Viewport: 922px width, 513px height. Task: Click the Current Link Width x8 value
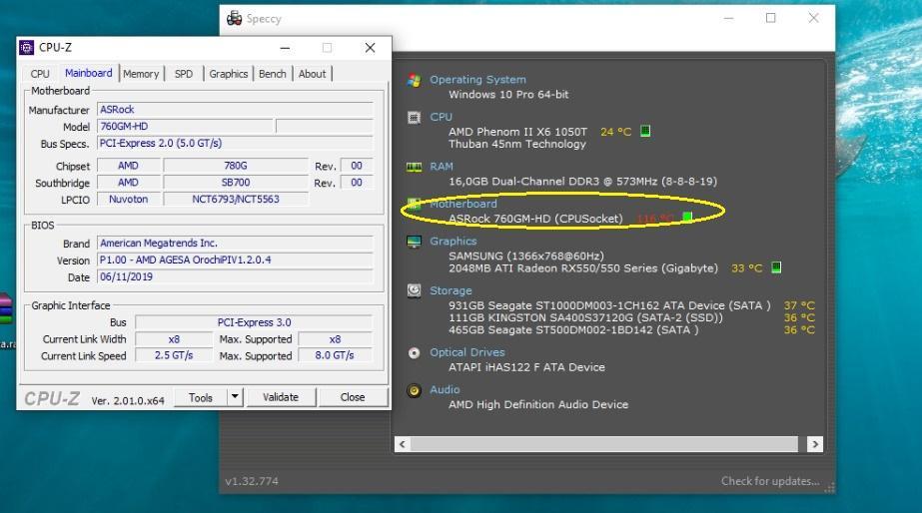(174, 339)
